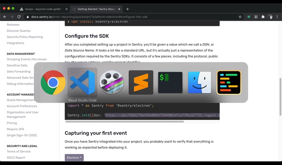Open Discover Queries in the sidebar
This screenshot has width=282, height=165.
pos(19,31)
